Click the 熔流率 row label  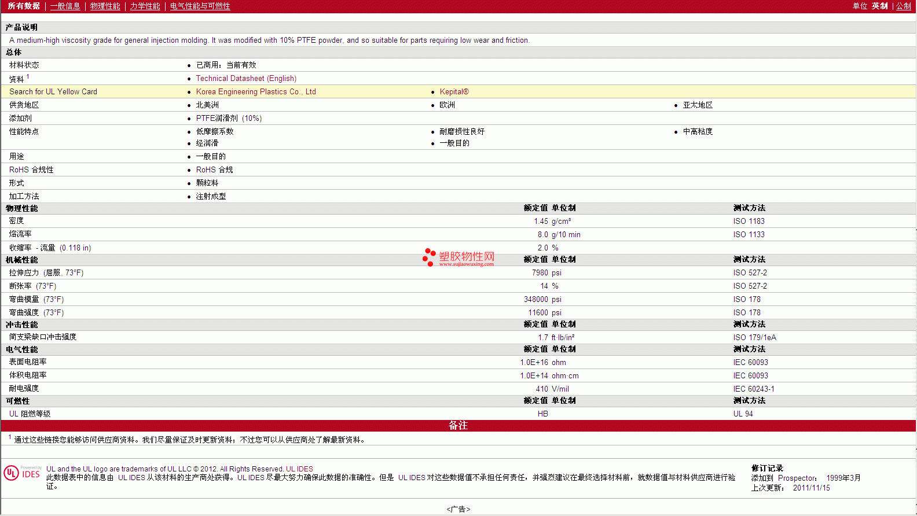(20, 234)
